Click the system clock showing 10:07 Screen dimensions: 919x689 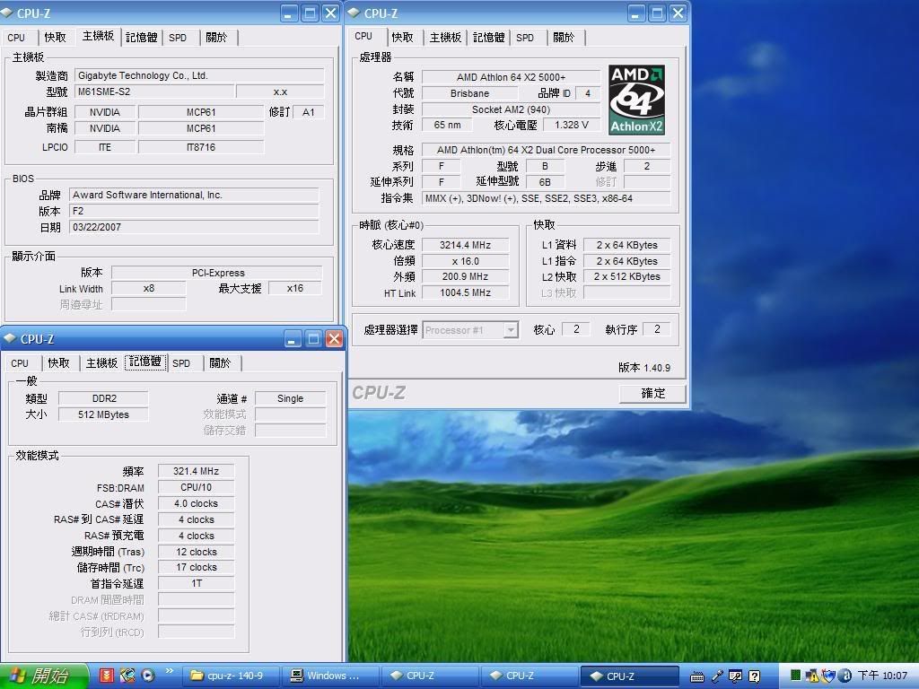(882, 676)
